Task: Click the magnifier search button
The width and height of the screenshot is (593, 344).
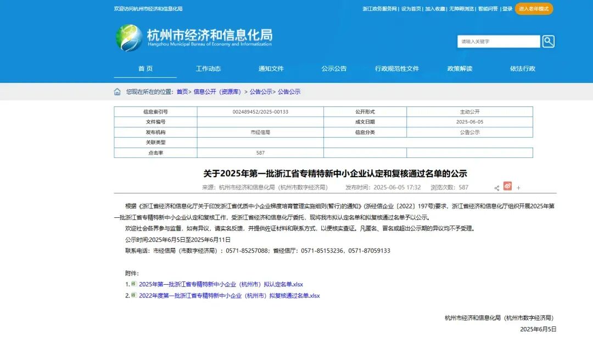Action: (x=549, y=41)
